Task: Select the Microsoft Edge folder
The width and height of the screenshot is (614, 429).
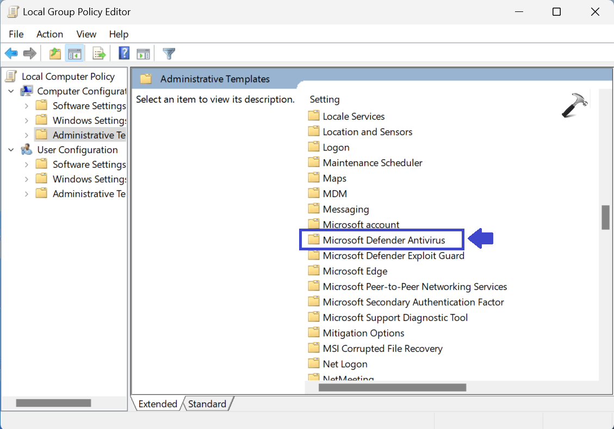Action: [355, 270]
